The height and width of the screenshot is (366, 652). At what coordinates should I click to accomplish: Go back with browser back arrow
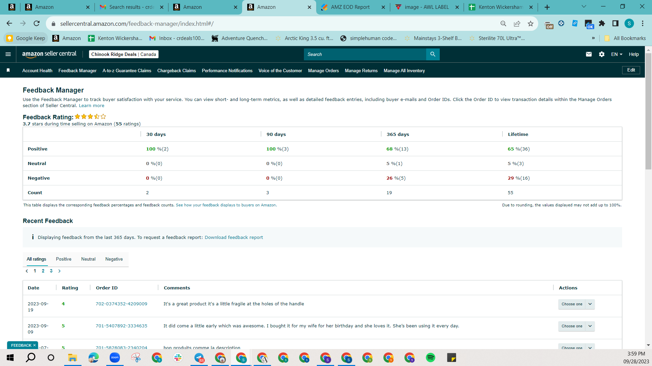(9, 23)
